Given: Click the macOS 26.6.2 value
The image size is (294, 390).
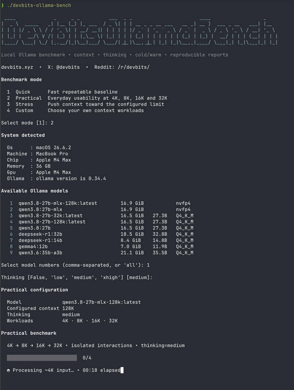Looking at the screenshot, I should (54, 147).
